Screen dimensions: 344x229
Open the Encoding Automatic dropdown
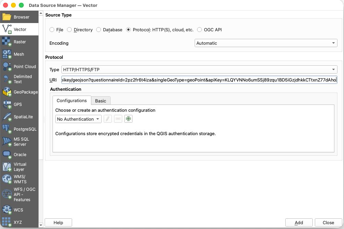pos(266,43)
